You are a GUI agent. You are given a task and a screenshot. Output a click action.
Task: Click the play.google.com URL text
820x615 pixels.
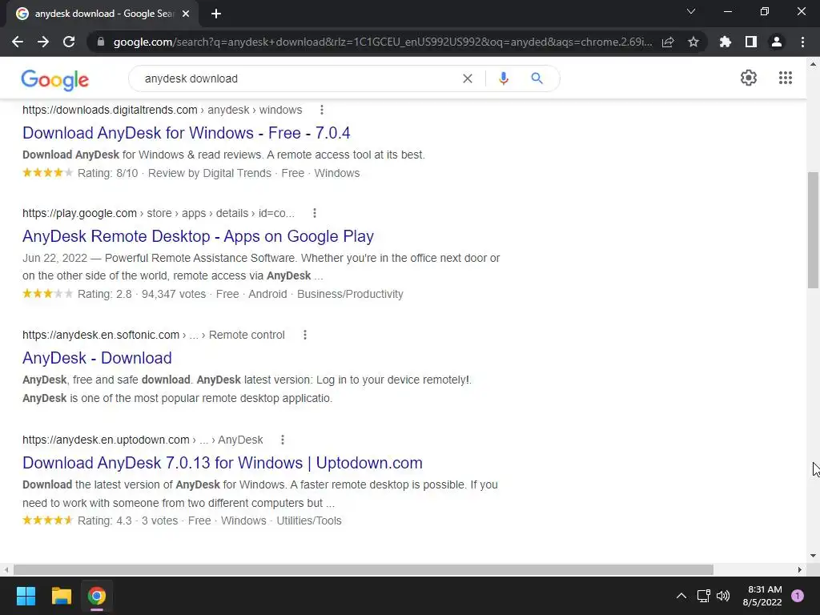pos(79,213)
